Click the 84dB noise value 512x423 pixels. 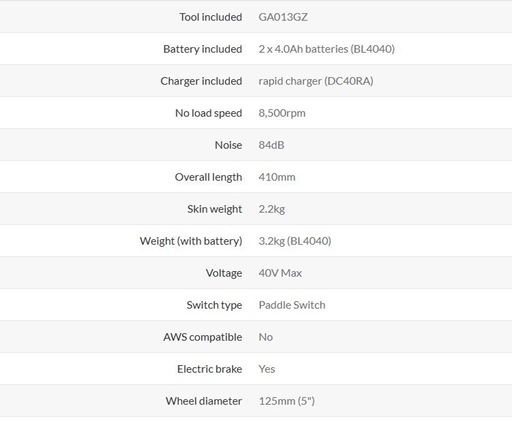[x=271, y=145]
